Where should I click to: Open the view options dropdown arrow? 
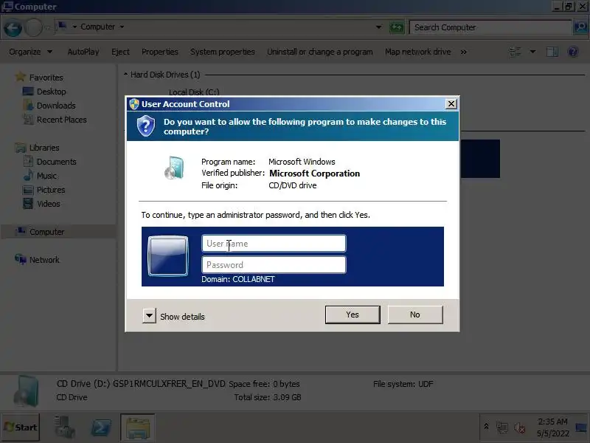pyautogui.click(x=532, y=52)
